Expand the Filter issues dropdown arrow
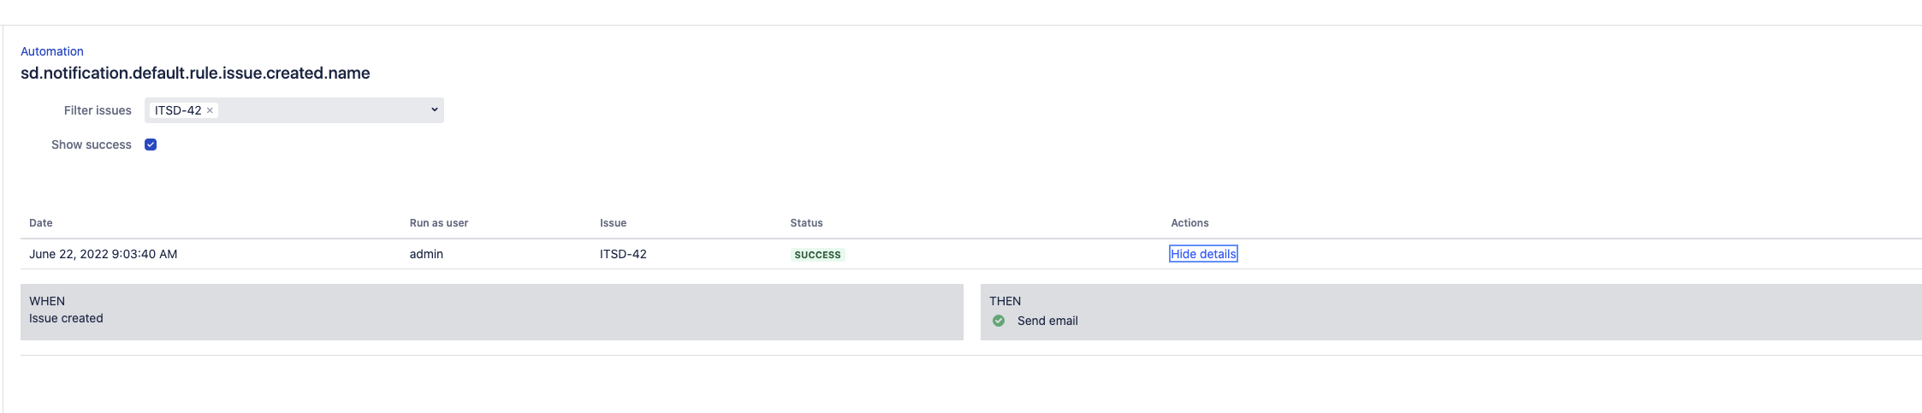This screenshot has height=413, width=1922. pos(434,109)
